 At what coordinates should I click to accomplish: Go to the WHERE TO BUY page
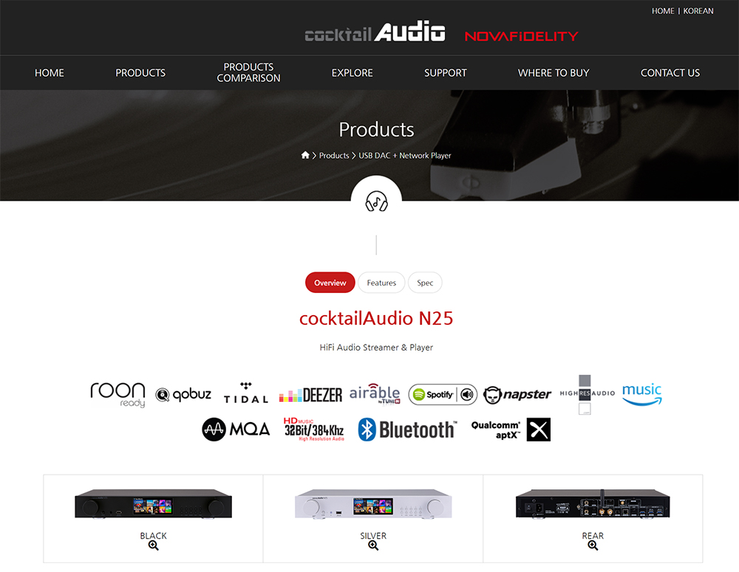pos(554,73)
